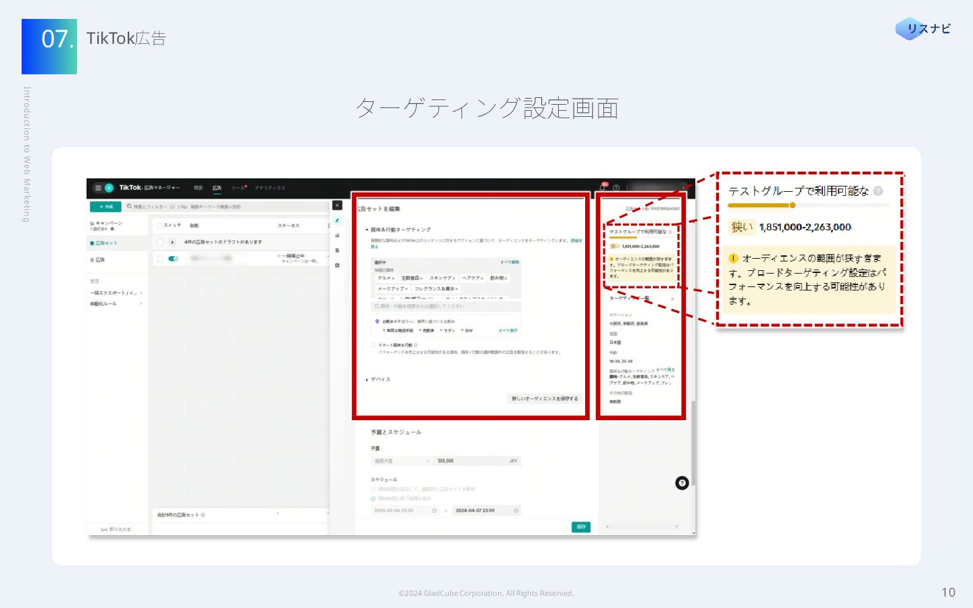Click the search magnifier in filter bar
The width and height of the screenshot is (973, 608).
[x=130, y=207]
